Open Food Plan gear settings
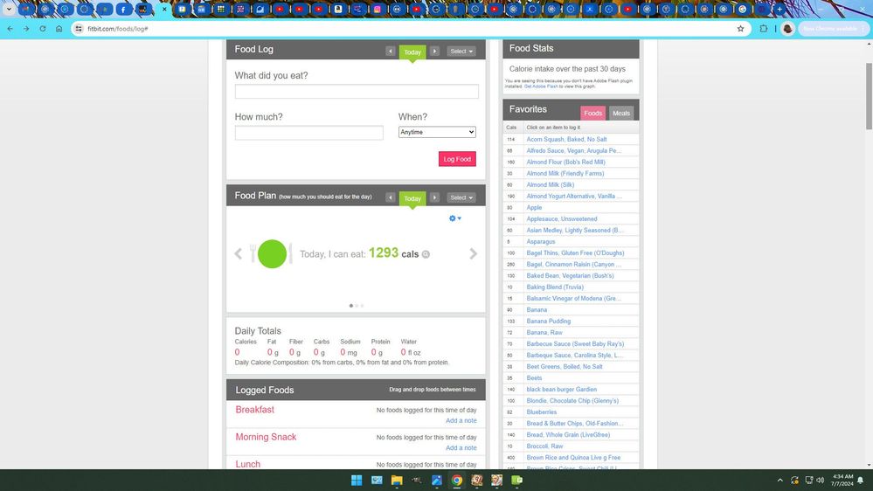The width and height of the screenshot is (873, 491). pos(455,218)
